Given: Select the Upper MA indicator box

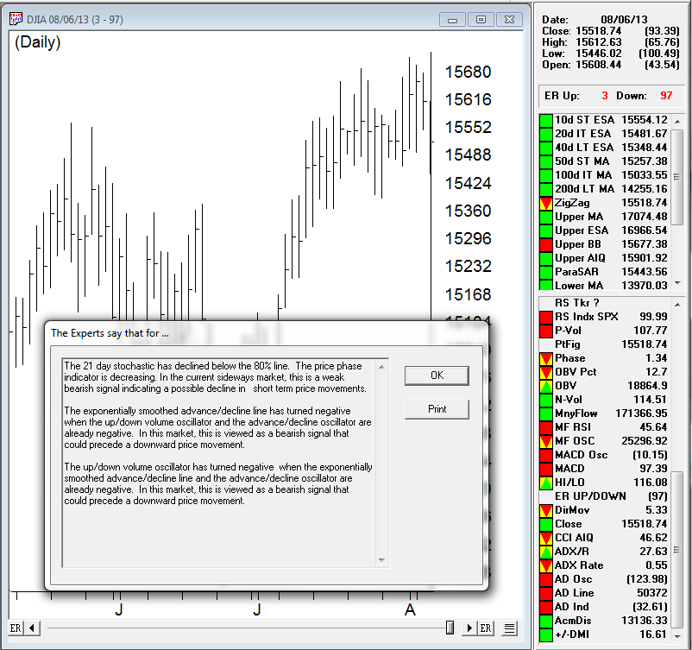Looking at the screenshot, I should coord(546,217).
